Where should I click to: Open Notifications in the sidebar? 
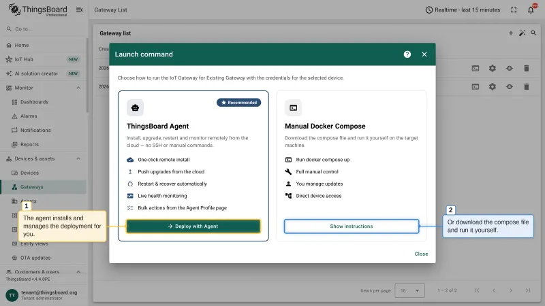tap(44, 130)
